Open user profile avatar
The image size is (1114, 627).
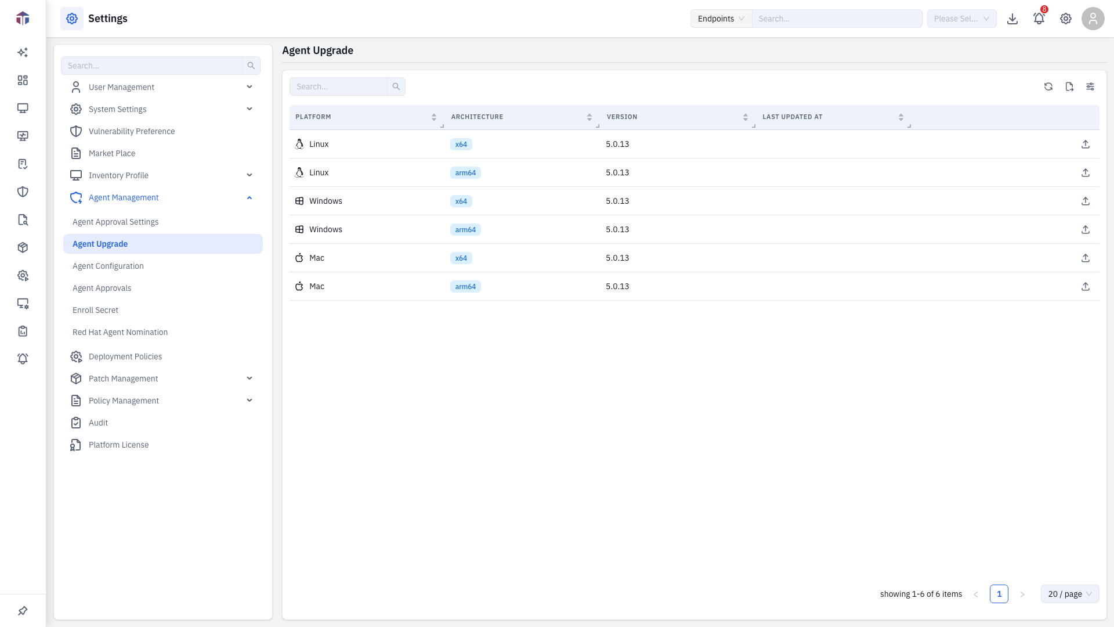click(x=1093, y=19)
